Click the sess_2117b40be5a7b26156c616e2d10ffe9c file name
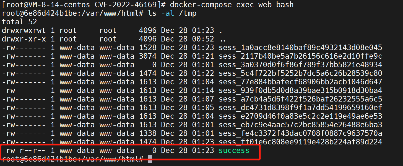403x166 pixels. 300,56
